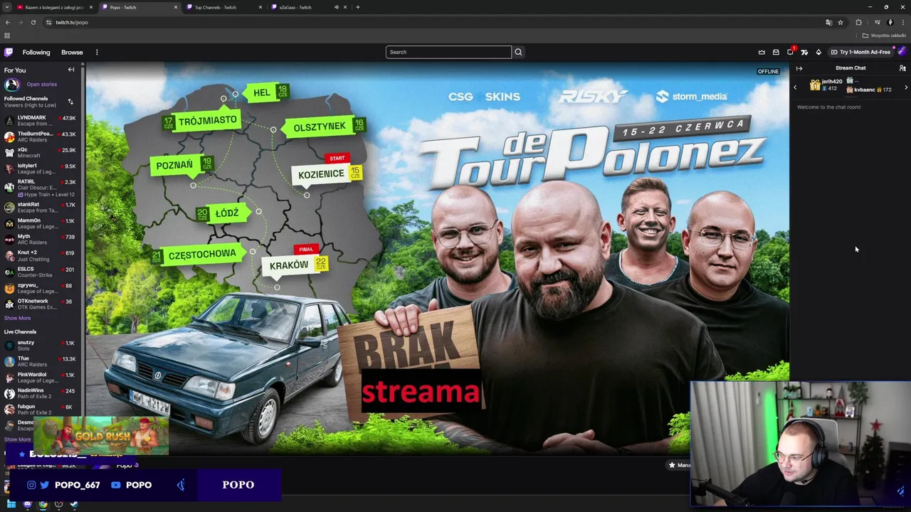The height and width of the screenshot is (512, 911).
Task: Click the Turbo icon in top bar
Action: (804, 52)
